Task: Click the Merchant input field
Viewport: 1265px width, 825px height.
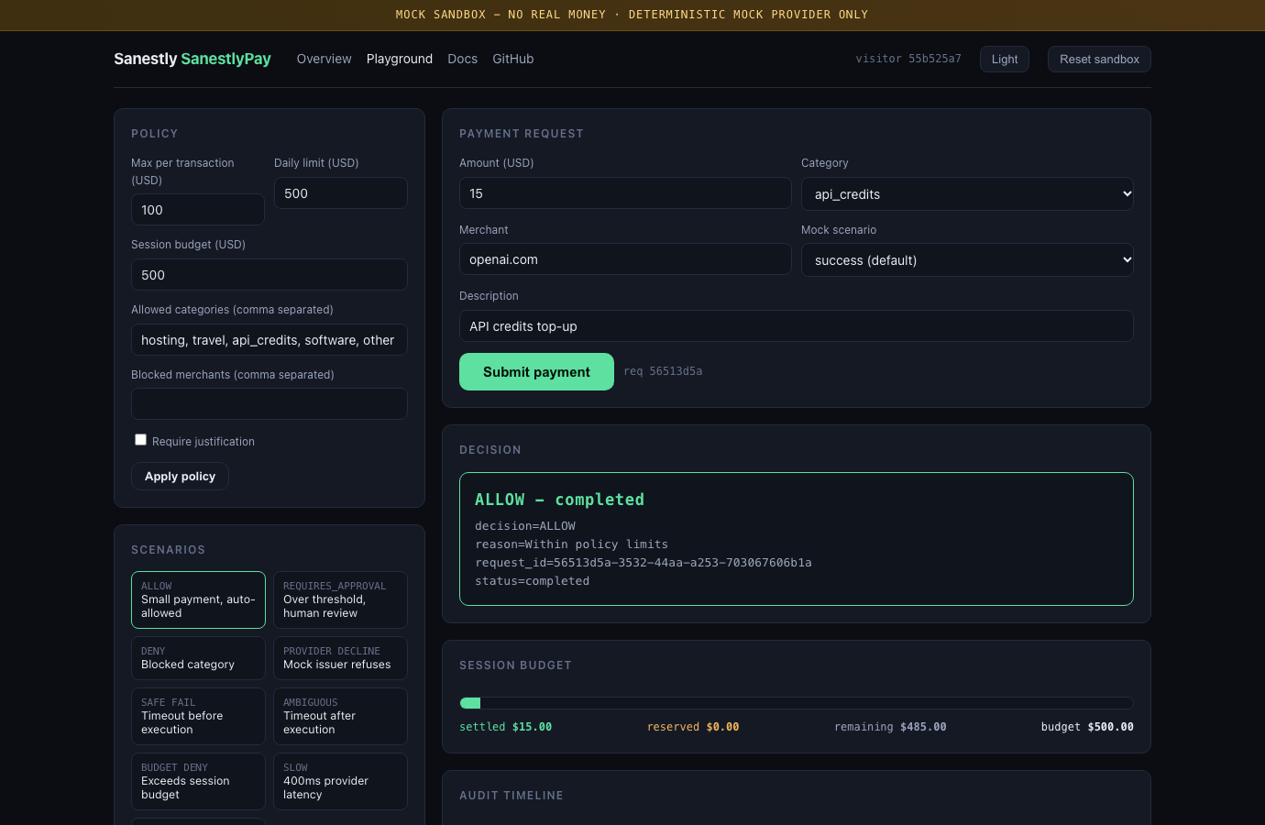Action: click(625, 259)
